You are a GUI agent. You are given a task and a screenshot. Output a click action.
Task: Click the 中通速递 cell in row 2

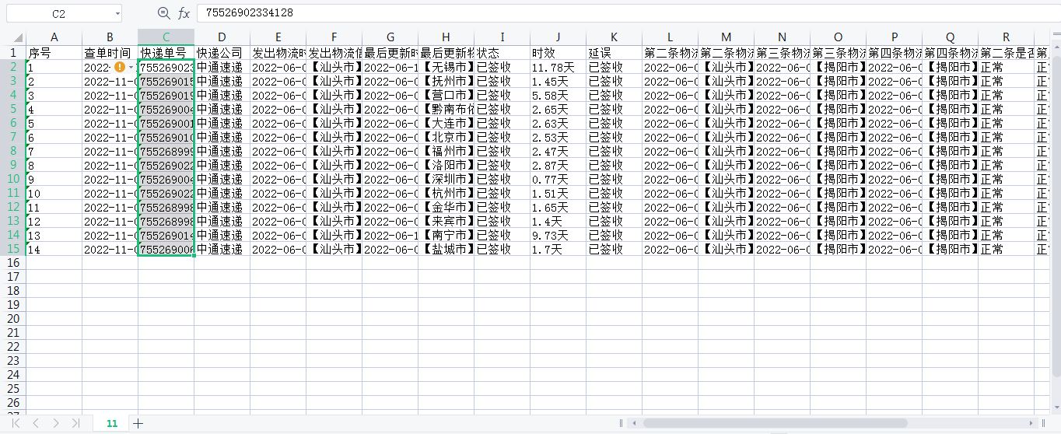click(222, 67)
